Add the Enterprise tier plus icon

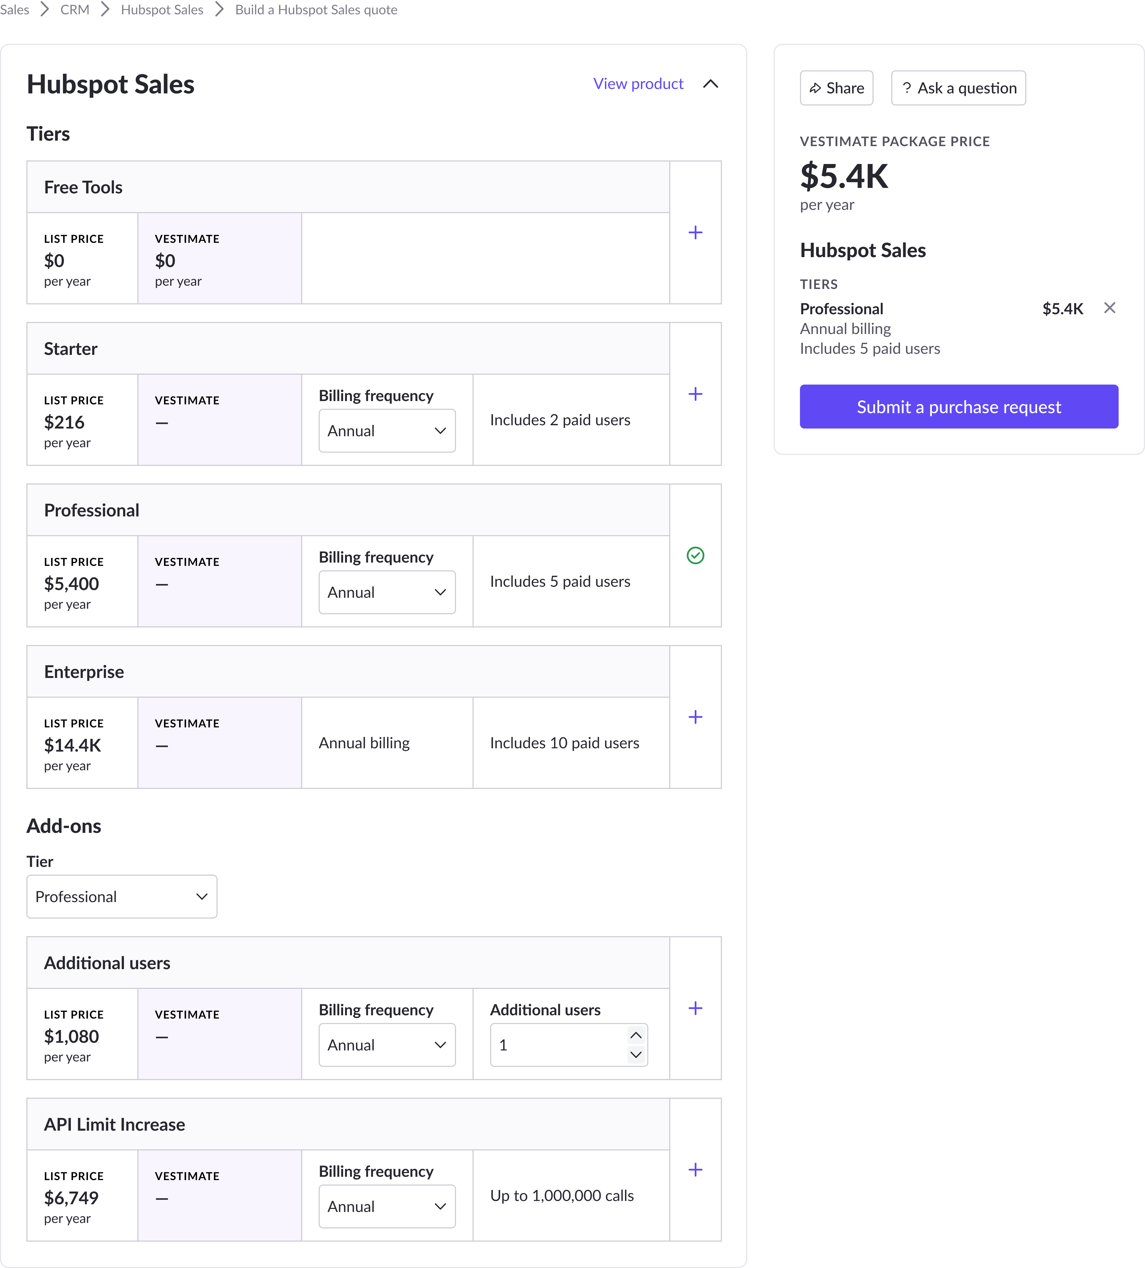(695, 717)
